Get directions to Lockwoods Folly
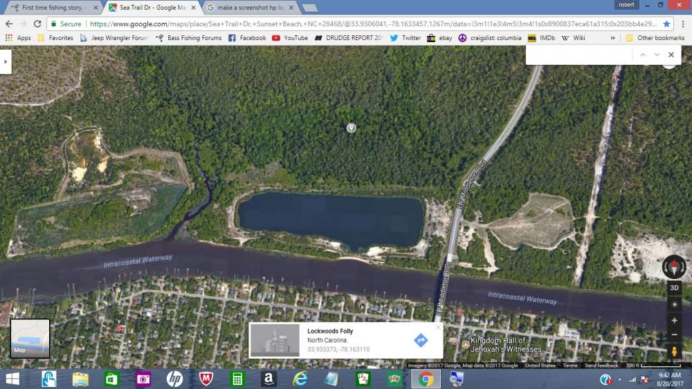Viewport: 692px width, 389px height. point(421,340)
